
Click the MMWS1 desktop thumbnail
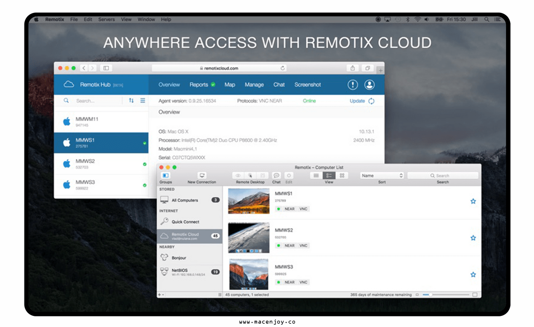pyautogui.click(x=249, y=201)
